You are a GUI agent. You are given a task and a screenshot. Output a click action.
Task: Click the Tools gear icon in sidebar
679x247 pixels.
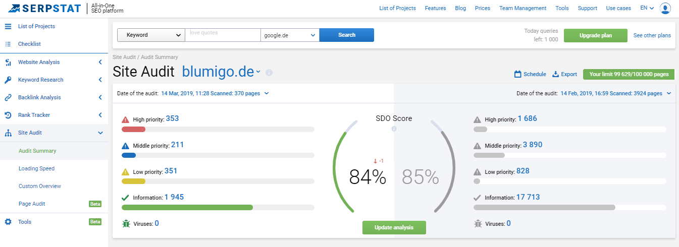(8, 222)
